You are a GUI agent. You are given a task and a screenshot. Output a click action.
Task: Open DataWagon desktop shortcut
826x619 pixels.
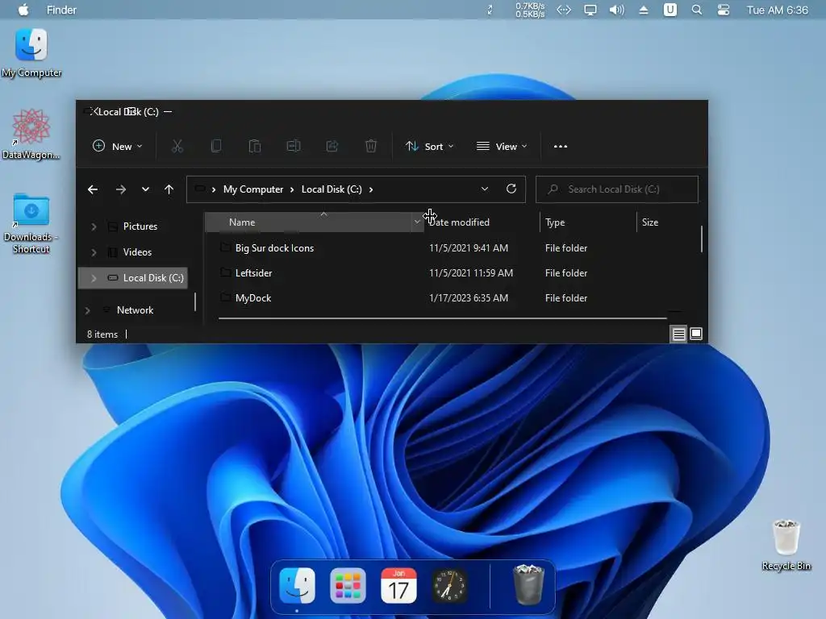click(31, 135)
